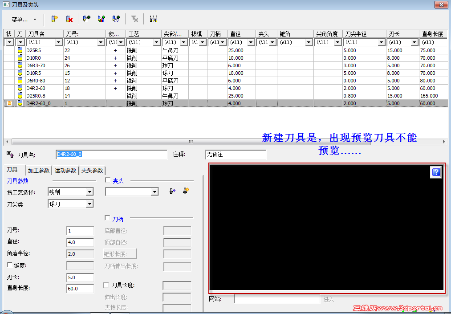Click inside the 注释 comment field
Viewport: 451px width, 314px height.
[x=236, y=155]
